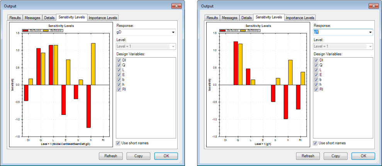Click Copy button in right dialog
This screenshot has width=382, height=166.
[336, 156]
